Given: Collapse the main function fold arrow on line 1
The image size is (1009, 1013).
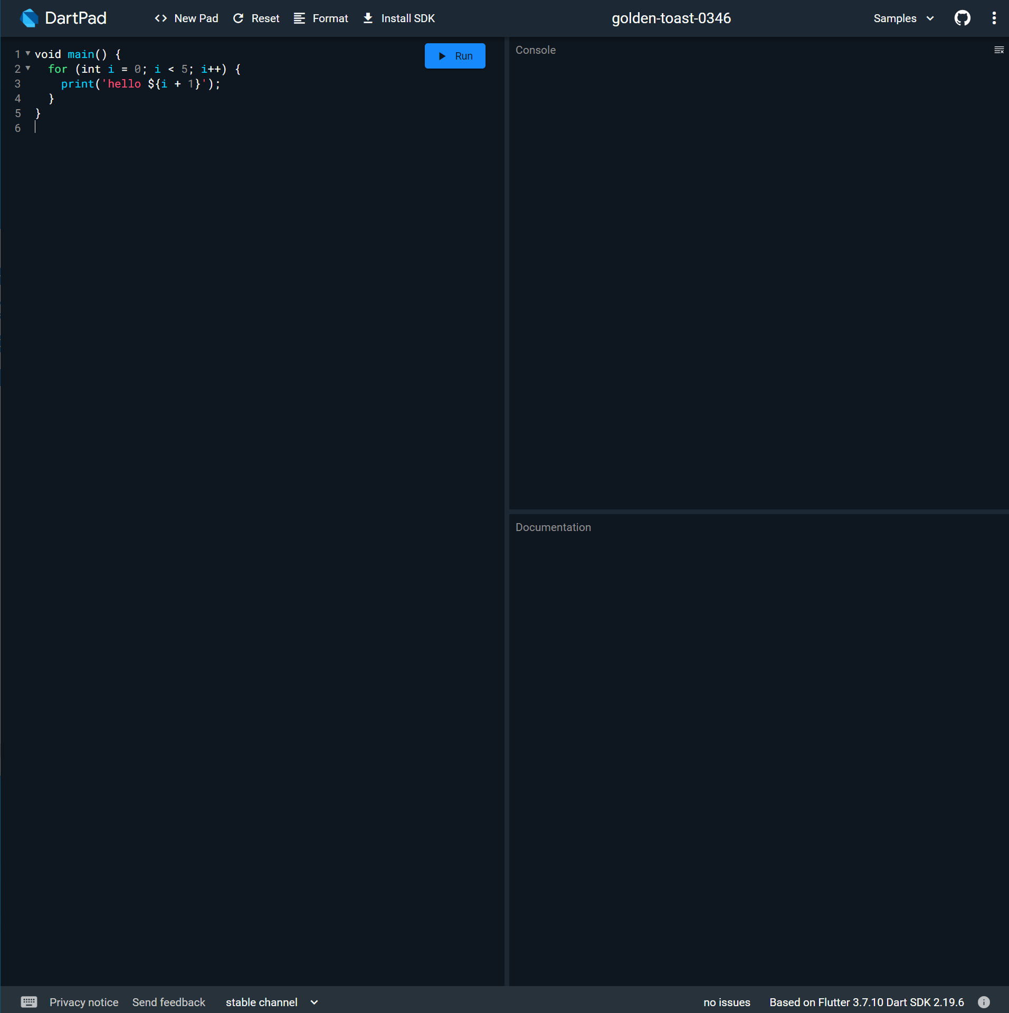Looking at the screenshot, I should (28, 53).
